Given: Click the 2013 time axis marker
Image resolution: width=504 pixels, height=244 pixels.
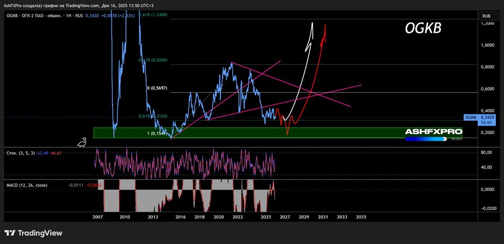Looking at the screenshot, I should click(x=153, y=217).
